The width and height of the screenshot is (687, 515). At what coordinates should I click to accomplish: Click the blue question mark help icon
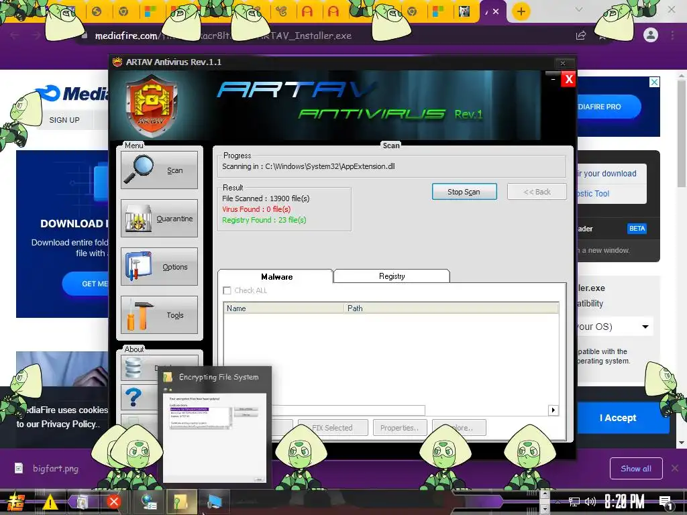[x=134, y=398]
